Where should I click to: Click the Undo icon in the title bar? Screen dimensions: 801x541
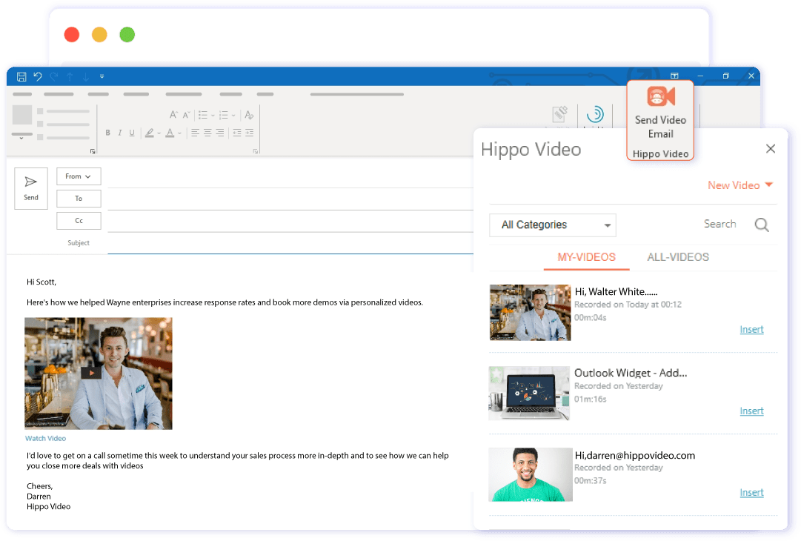[37, 76]
